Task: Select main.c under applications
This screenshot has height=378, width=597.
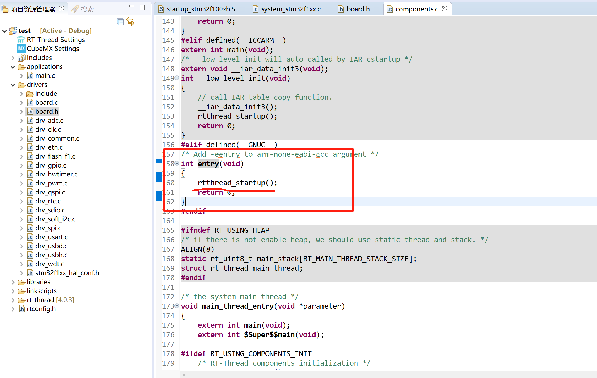Action: tap(45, 76)
